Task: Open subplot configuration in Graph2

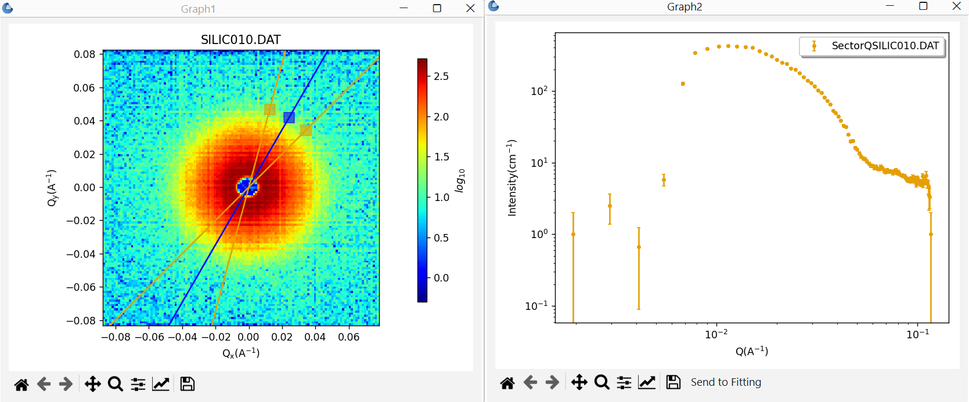Action: pyautogui.click(x=624, y=382)
